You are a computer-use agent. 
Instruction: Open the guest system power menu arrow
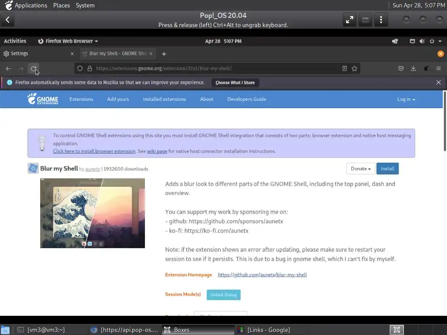coord(440,41)
